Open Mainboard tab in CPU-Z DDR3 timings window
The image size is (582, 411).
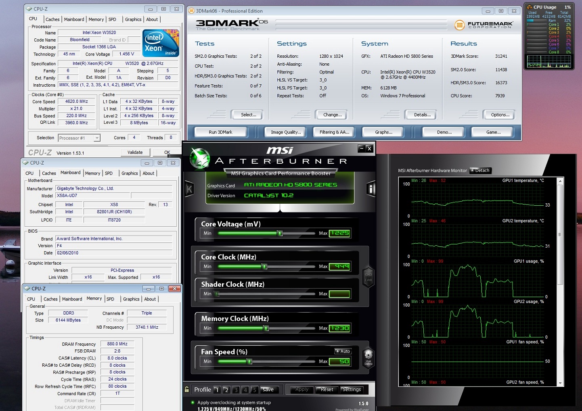pyautogui.click(x=72, y=299)
